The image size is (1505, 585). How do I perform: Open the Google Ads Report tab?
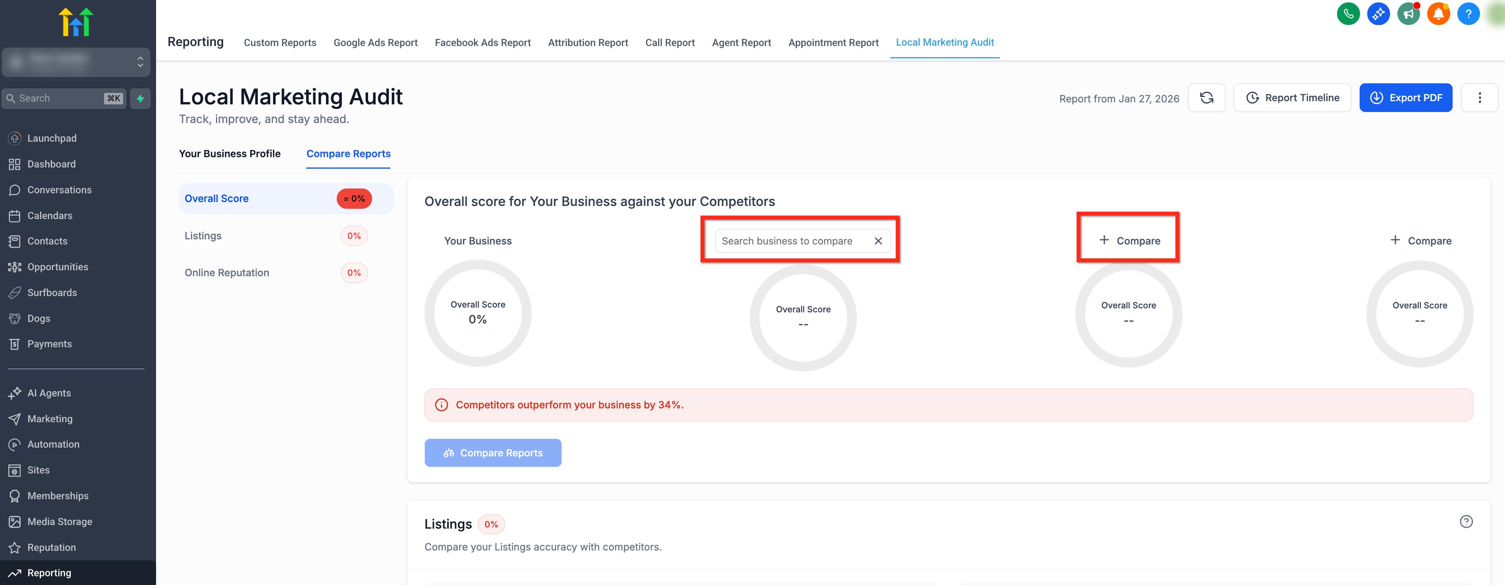(x=375, y=42)
